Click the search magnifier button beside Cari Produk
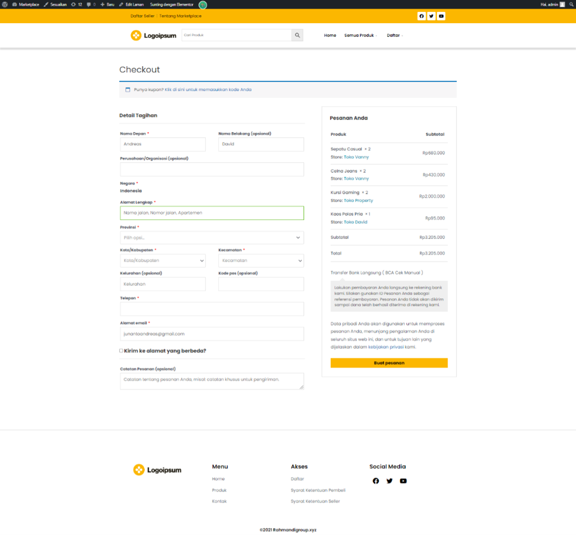The width and height of the screenshot is (576, 535). [x=297, y=36]
